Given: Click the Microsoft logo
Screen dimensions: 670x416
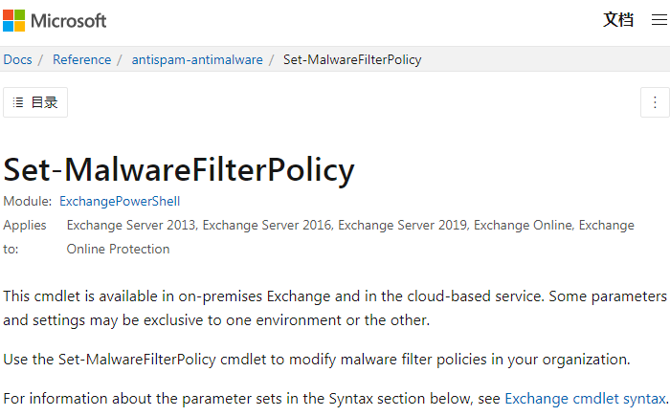Looking at the screenshot, I should click(x=55, y=20).
